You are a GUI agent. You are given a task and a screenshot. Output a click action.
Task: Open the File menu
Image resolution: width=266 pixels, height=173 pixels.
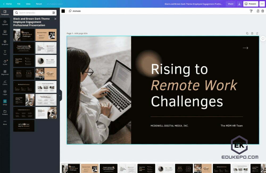pos(19,4)
